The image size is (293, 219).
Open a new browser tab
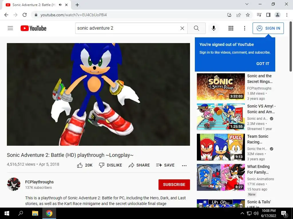[77, 5]
